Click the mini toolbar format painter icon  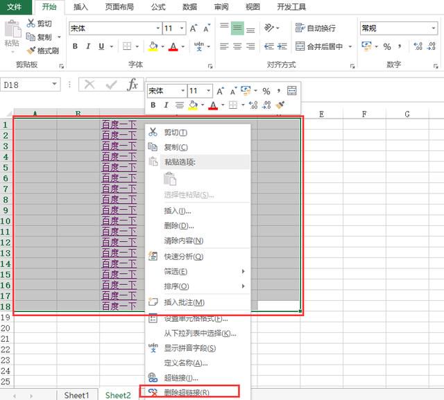click(280, 105)
